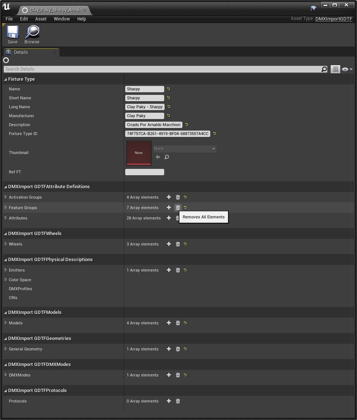The width and height of the screenshot is (357, 420).
Task: Use selected asset arrow under Thumbnail
Action: (x=158, y=157)
